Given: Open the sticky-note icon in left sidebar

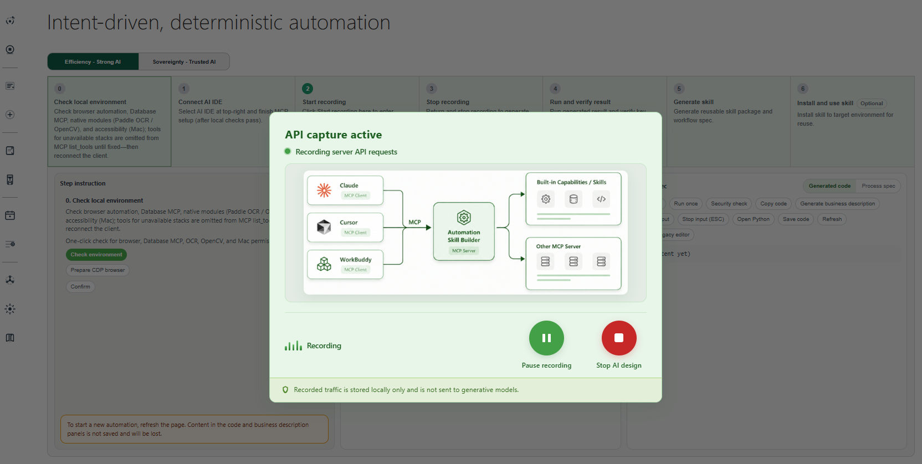Looking at the screenshot, I should [x=10, y=151].
